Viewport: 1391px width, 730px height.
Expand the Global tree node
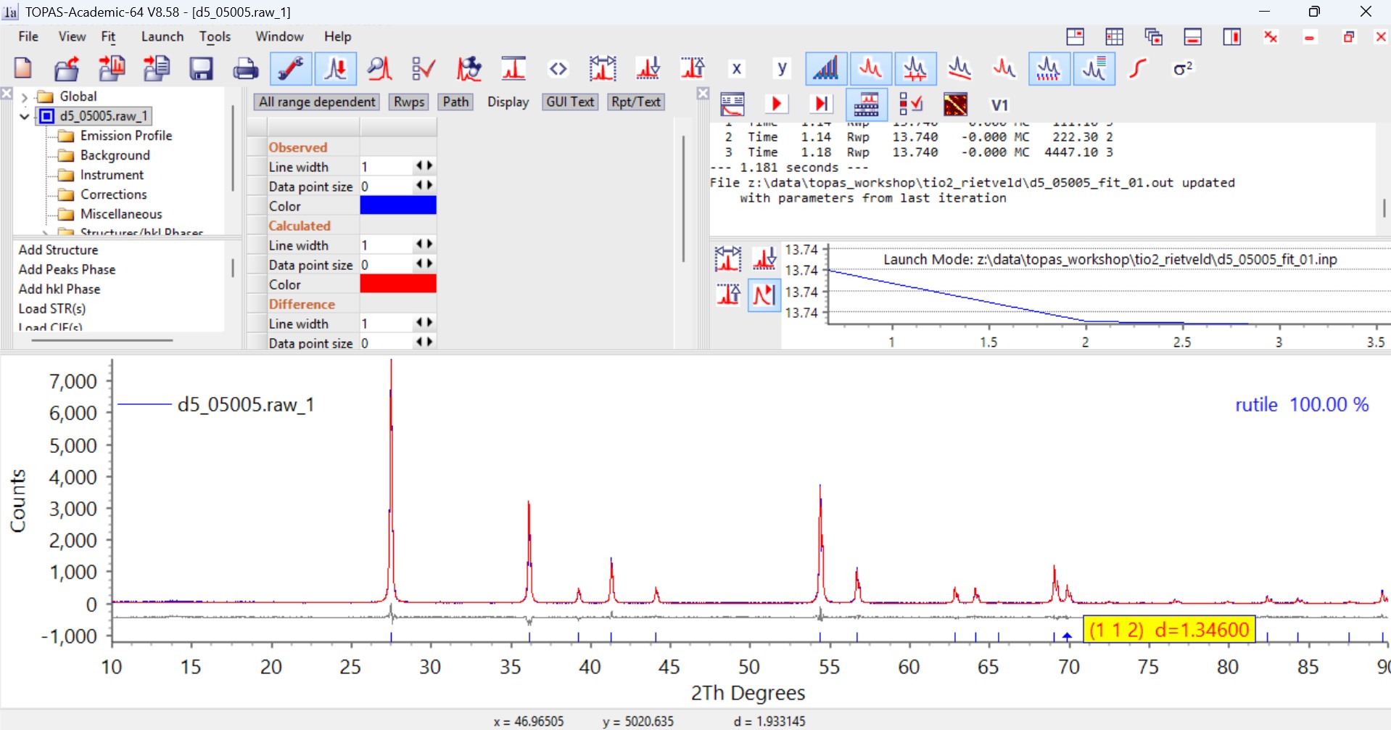click(x=25, y=97)
